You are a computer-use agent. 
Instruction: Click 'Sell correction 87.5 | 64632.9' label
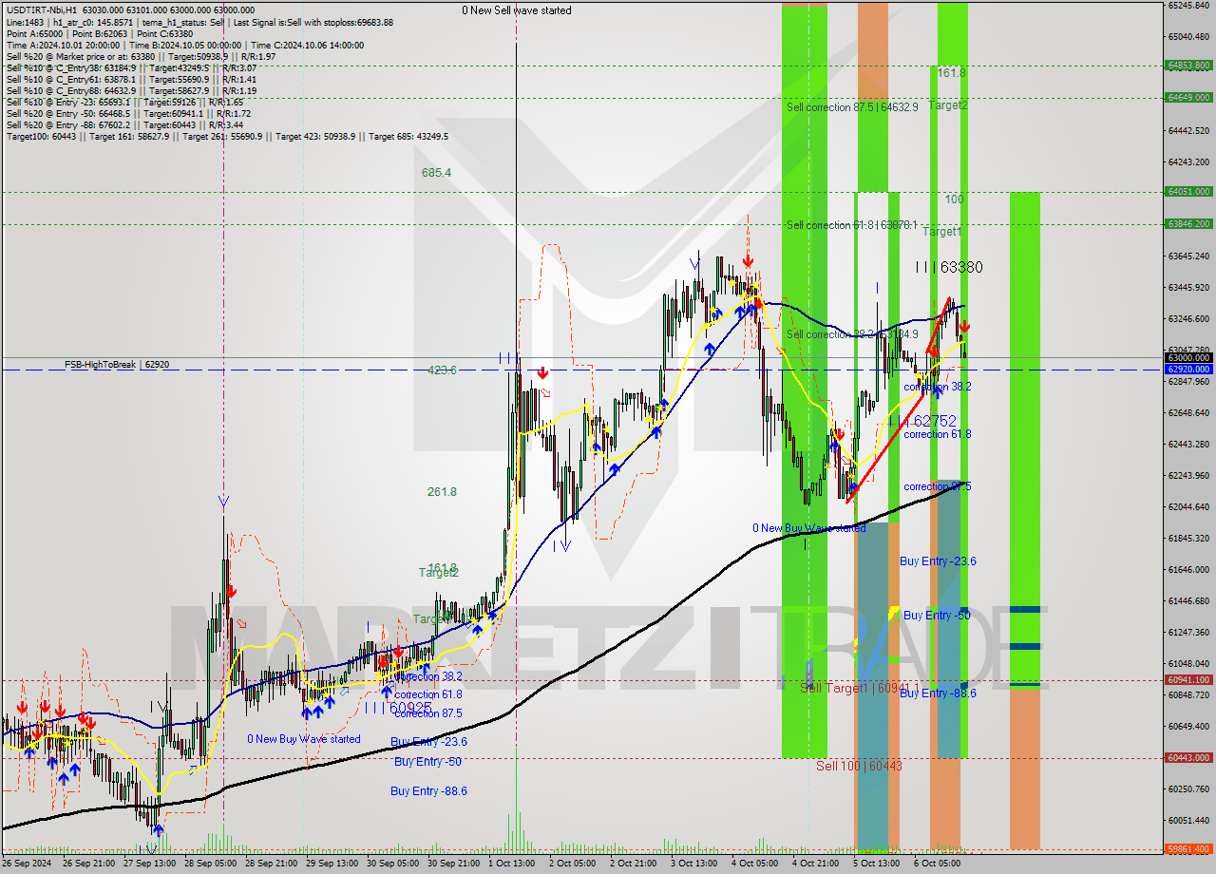click(852, 107)
